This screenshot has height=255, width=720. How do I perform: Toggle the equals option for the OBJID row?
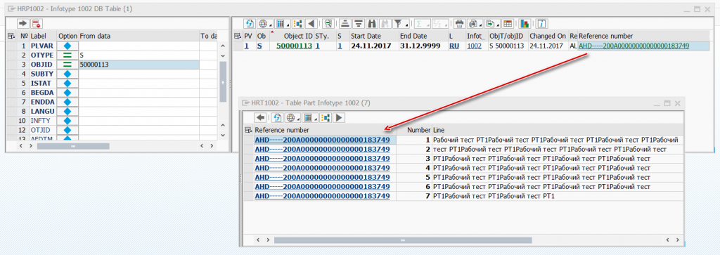pos(67,65)
